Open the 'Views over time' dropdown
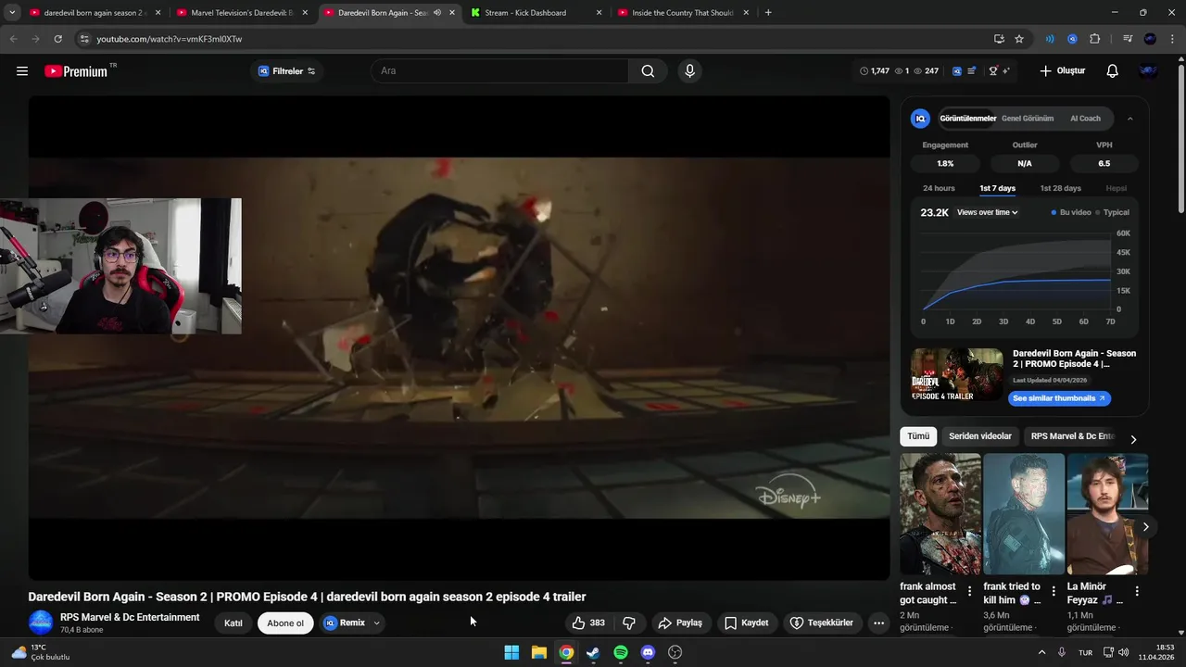Viewport: 1186px width, 667px height. (988, 212)
